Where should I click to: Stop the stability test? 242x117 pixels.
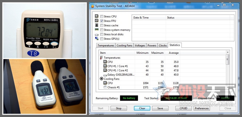[x=119, y=108]
